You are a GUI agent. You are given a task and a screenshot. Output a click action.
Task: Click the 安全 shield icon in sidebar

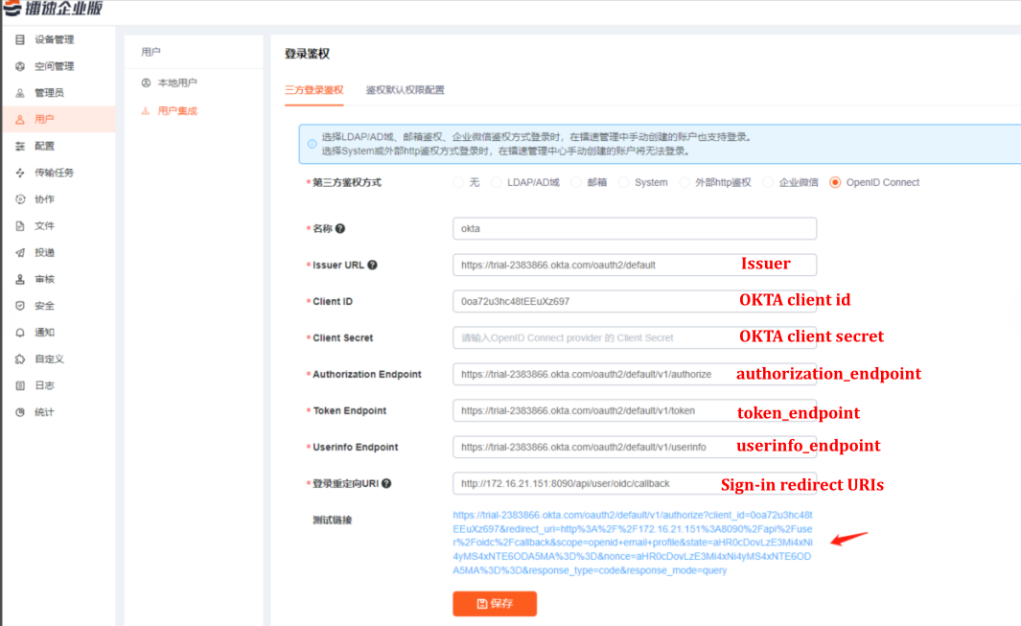click(20, 306)
